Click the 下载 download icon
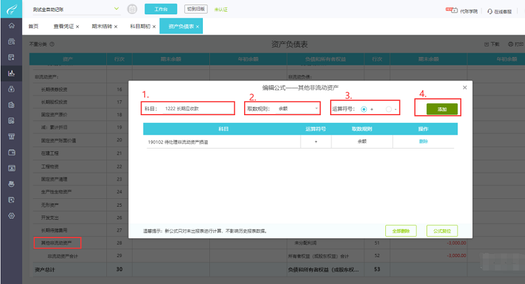The image size is (525, 284). tap(486, 44)
